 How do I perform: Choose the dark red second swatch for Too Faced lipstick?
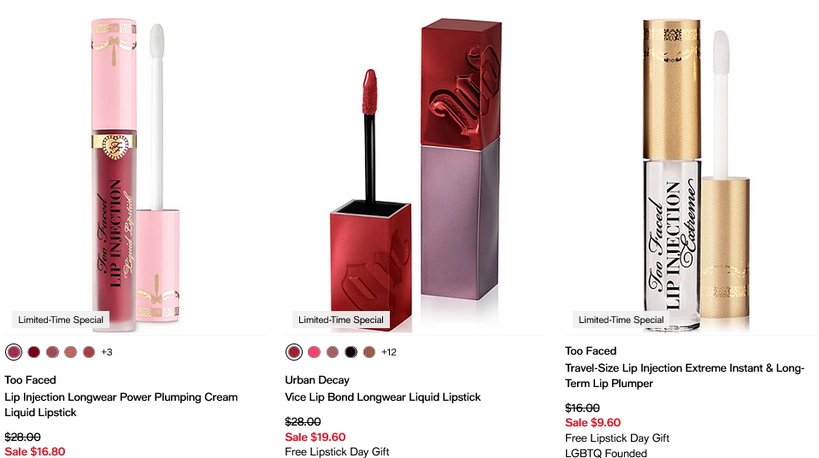tap(34, 352)
